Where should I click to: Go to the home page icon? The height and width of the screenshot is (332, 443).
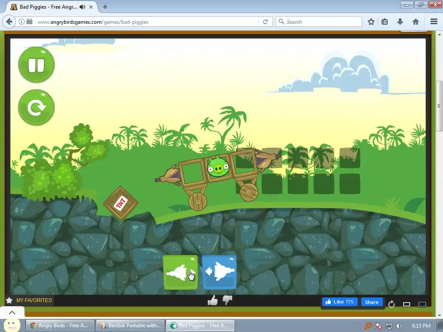[416, 22]
